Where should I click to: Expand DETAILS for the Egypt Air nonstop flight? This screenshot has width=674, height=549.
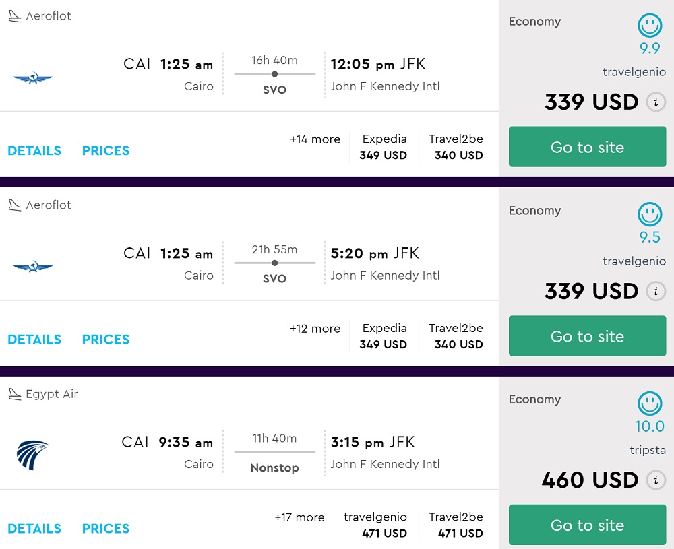click(34, 529)
